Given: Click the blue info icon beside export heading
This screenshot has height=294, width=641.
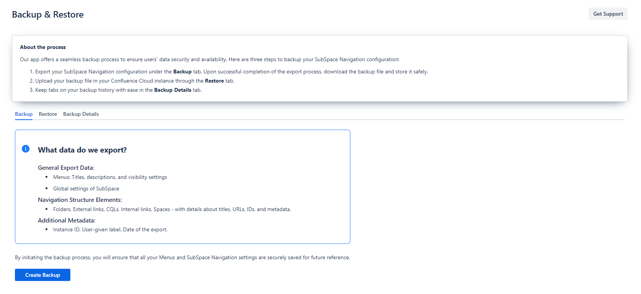Looking at the screenshot, I should coord(26,149).
